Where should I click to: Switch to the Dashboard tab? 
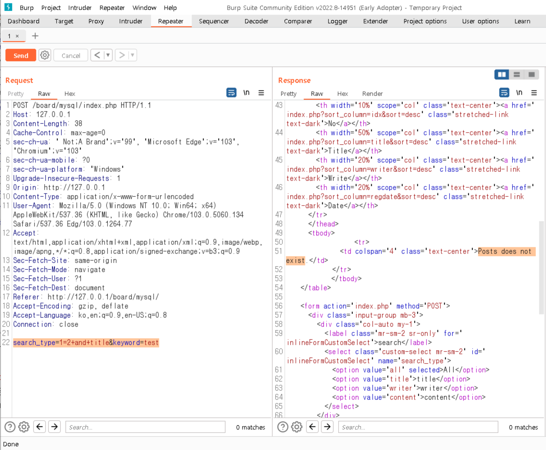tap(24, 21)
